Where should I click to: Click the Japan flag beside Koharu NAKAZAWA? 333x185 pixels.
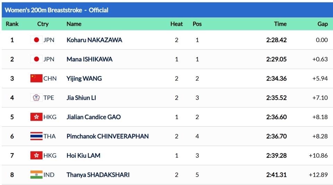pyautogui.click(x=36, y=40)
